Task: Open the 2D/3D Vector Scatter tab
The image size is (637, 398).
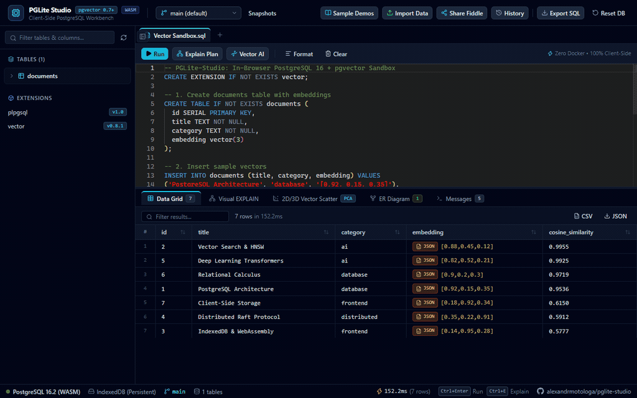Action: coord(314,198)
